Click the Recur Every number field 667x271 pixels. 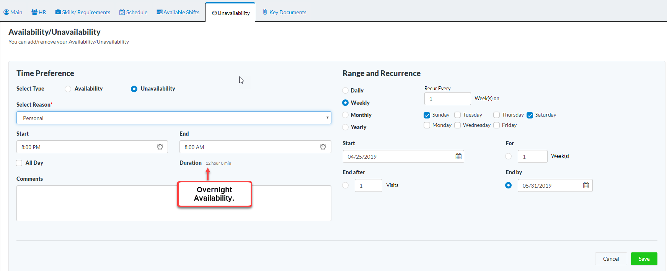point(447,99)
